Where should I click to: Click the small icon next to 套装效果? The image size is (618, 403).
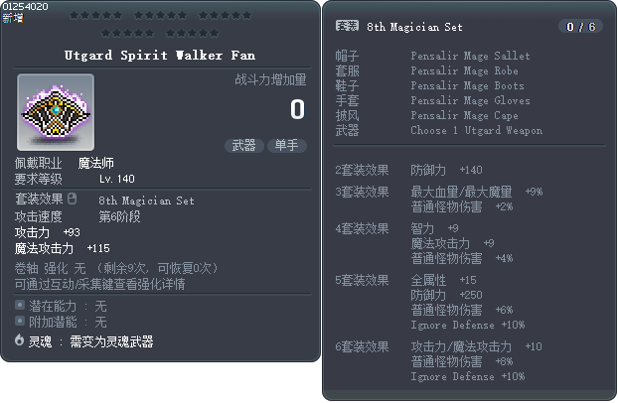point(72,200)
